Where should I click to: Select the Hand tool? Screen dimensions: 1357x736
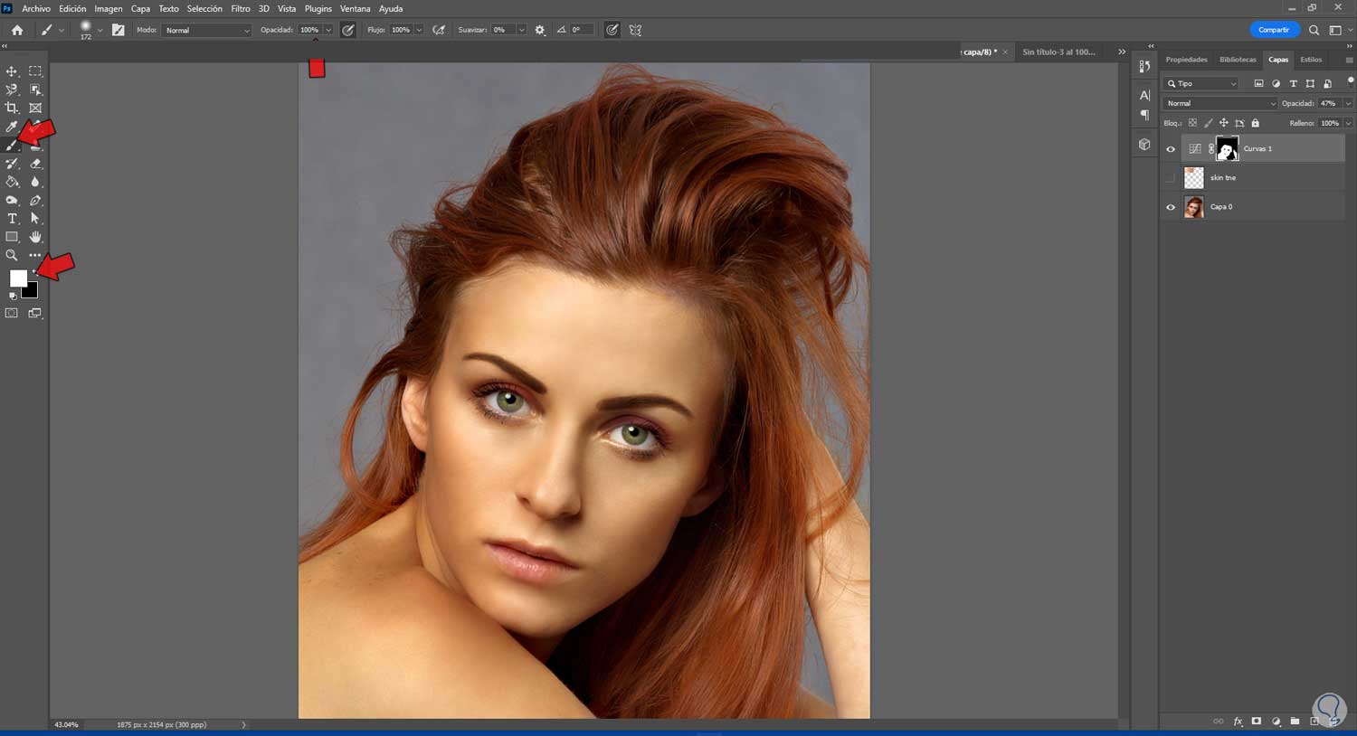click(x=35, y=237)
